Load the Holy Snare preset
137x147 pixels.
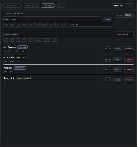tap(118, 59)
